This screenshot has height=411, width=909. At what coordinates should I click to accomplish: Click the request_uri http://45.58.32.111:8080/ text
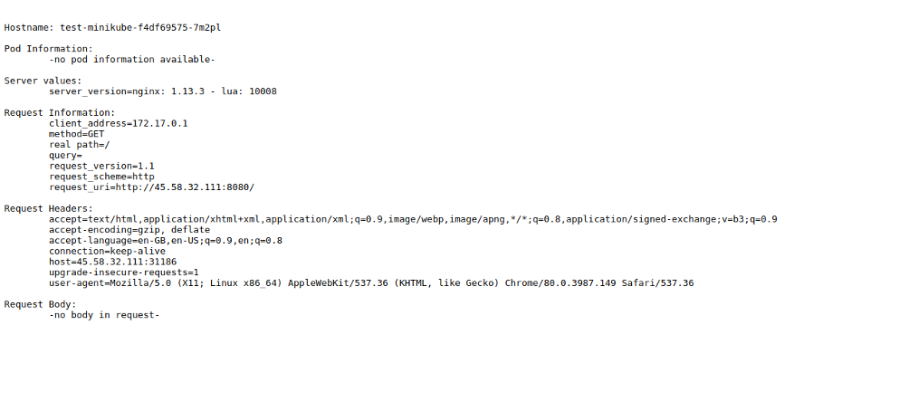coord(152,187)
